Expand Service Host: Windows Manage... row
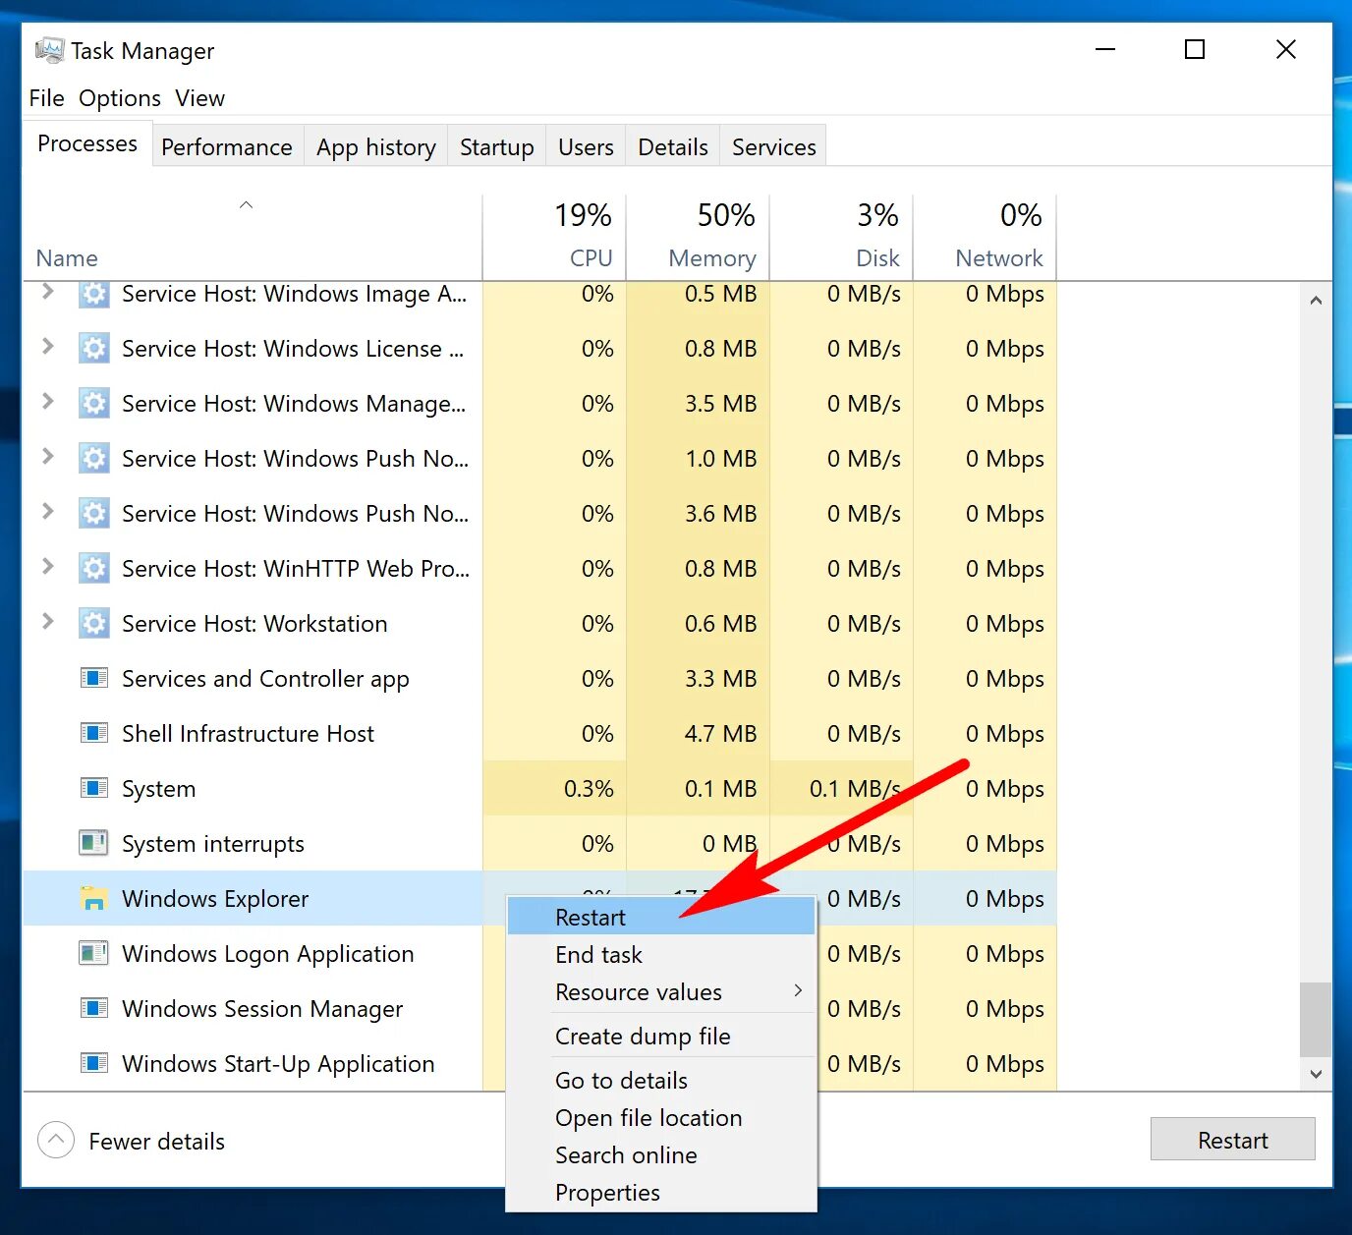 47,401
